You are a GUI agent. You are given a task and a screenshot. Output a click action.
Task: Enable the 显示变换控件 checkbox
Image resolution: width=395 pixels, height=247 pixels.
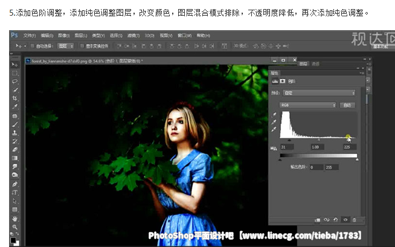82,46
